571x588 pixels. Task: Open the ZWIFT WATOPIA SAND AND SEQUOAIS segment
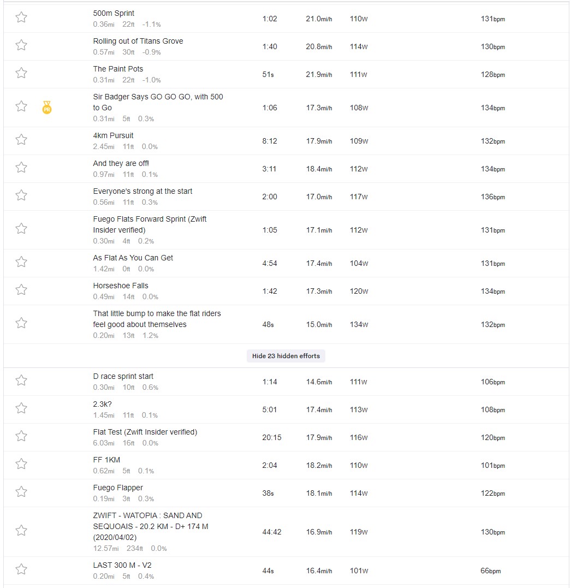(x=150, y=526)
